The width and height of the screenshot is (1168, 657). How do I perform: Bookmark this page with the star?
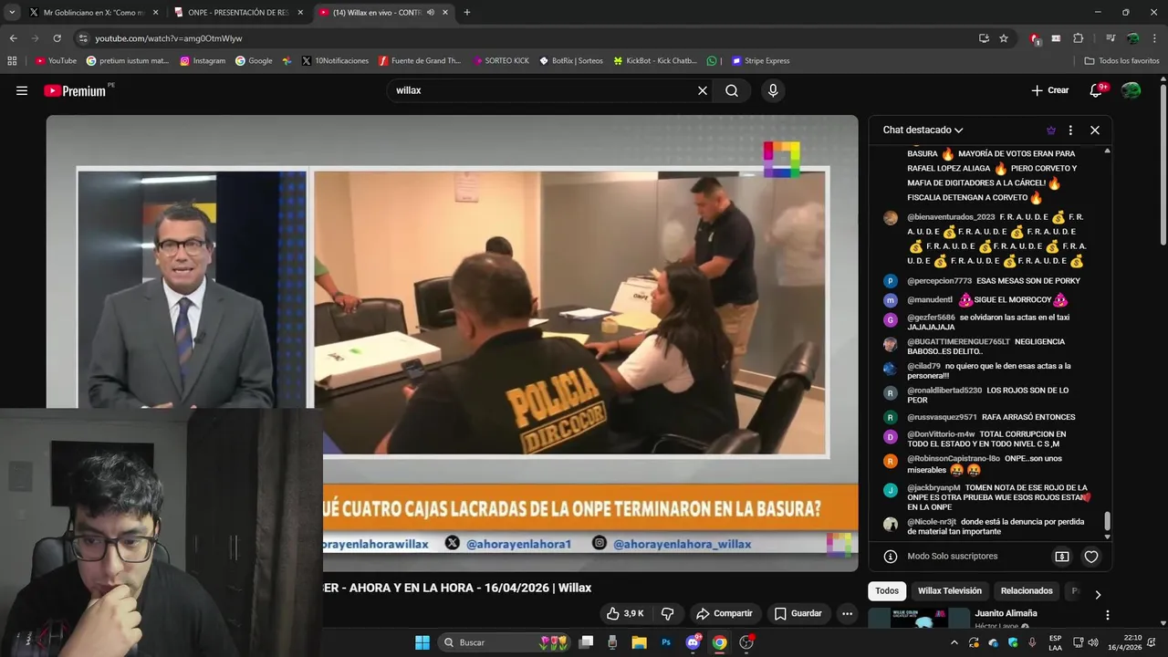pyautogui.click(x=1004, y=38)
